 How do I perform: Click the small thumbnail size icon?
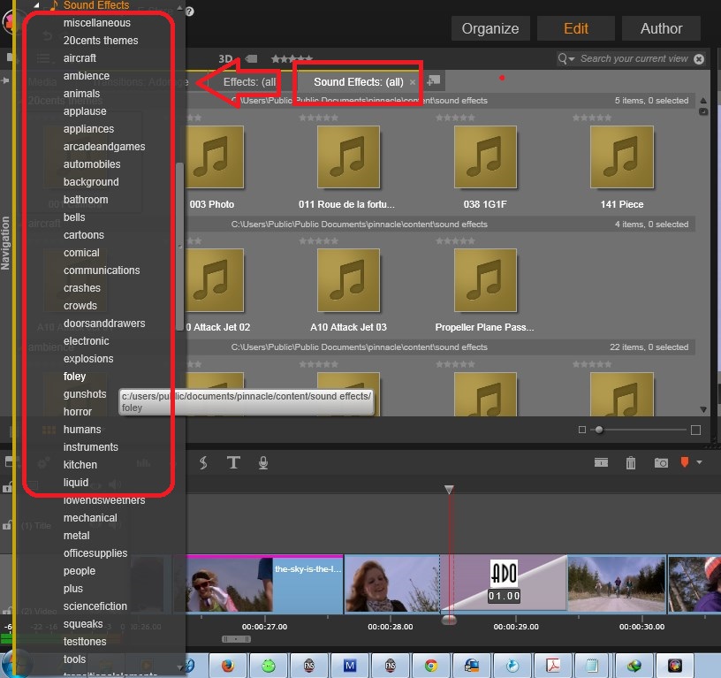point(581,430)
